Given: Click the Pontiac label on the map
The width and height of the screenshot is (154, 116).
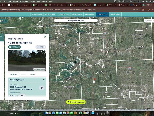Looking at the screenshot, I should (x=90, y=53).
